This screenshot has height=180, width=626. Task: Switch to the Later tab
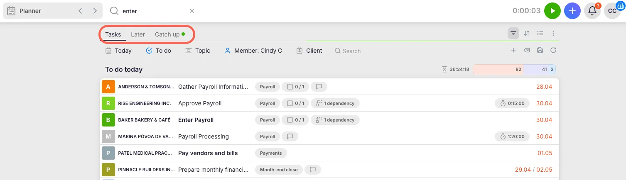138,34
